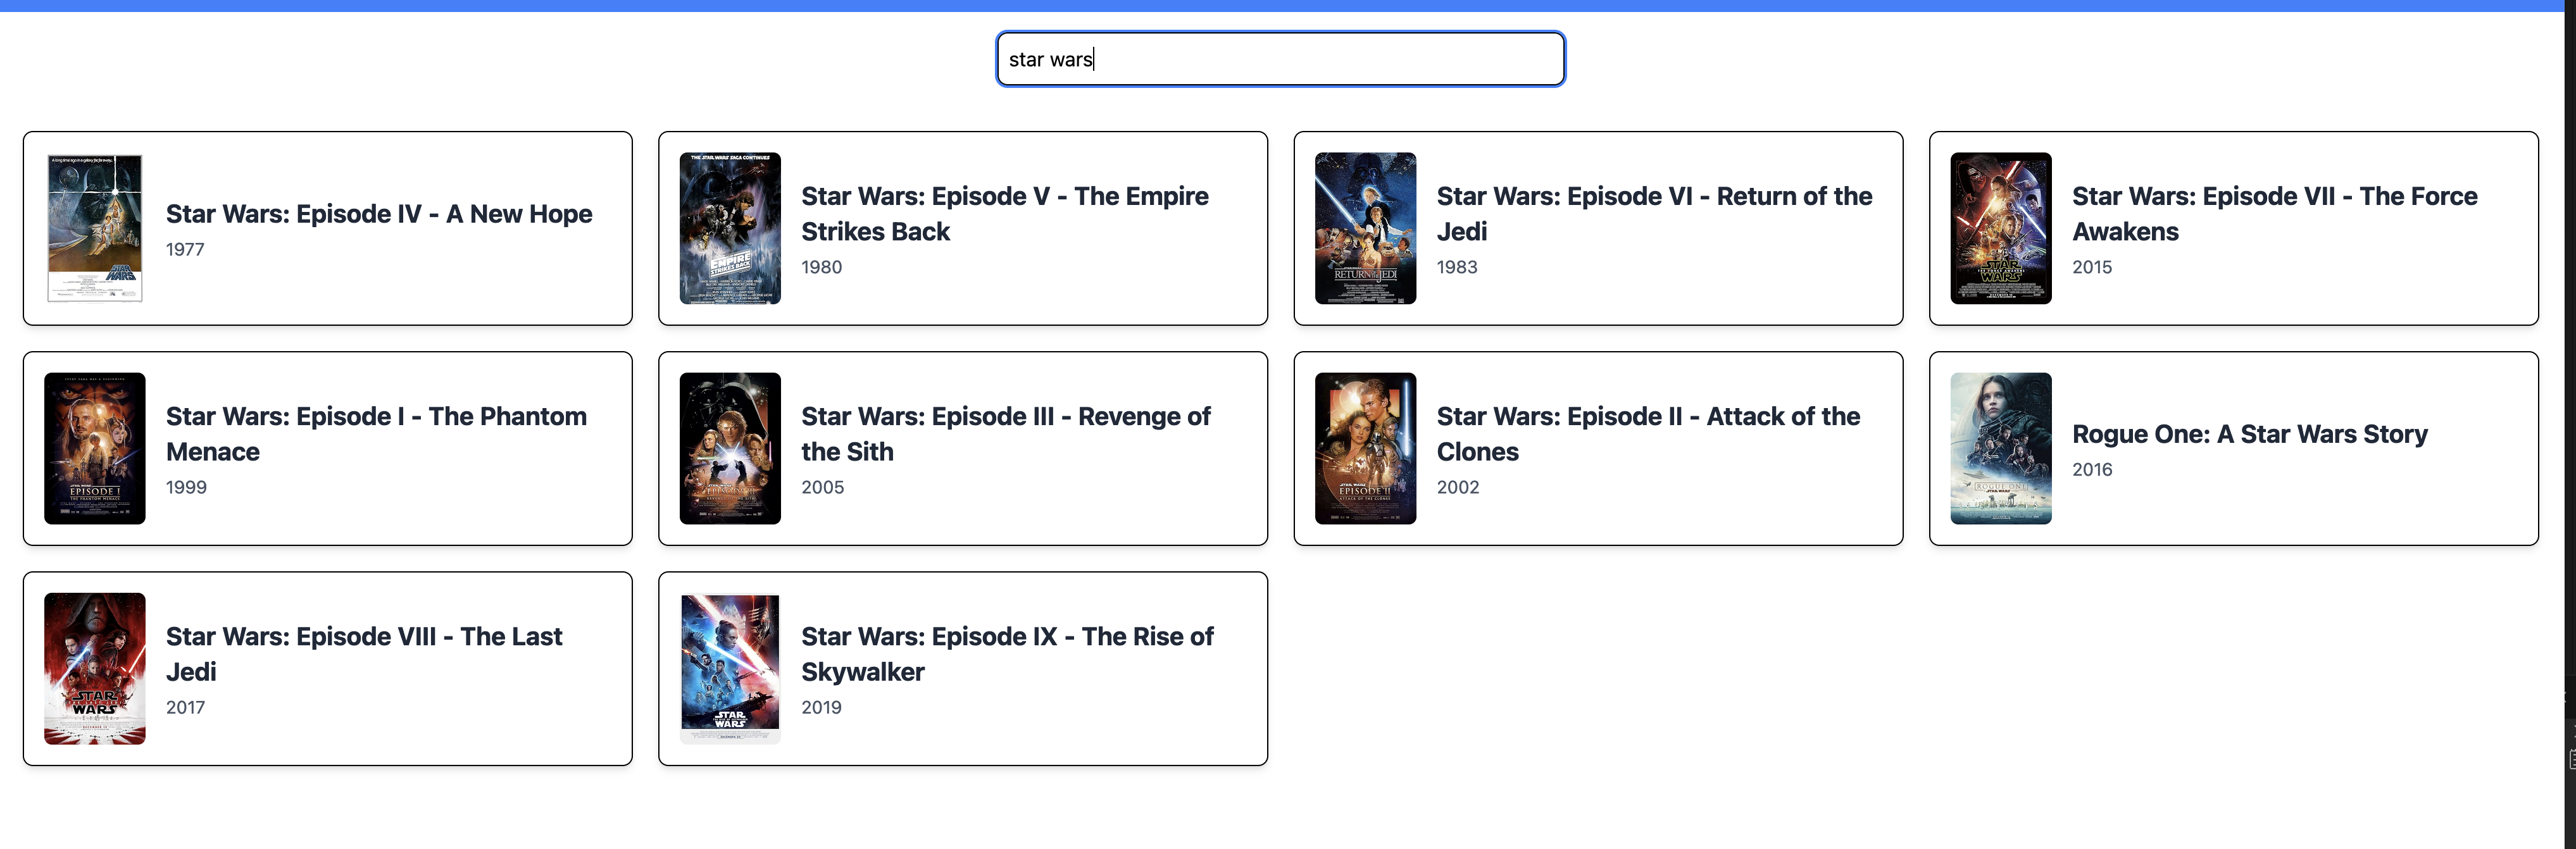Select Episode VI - Return of the Jedi title
2576x849 pixels.
[x=1653, y=213]
